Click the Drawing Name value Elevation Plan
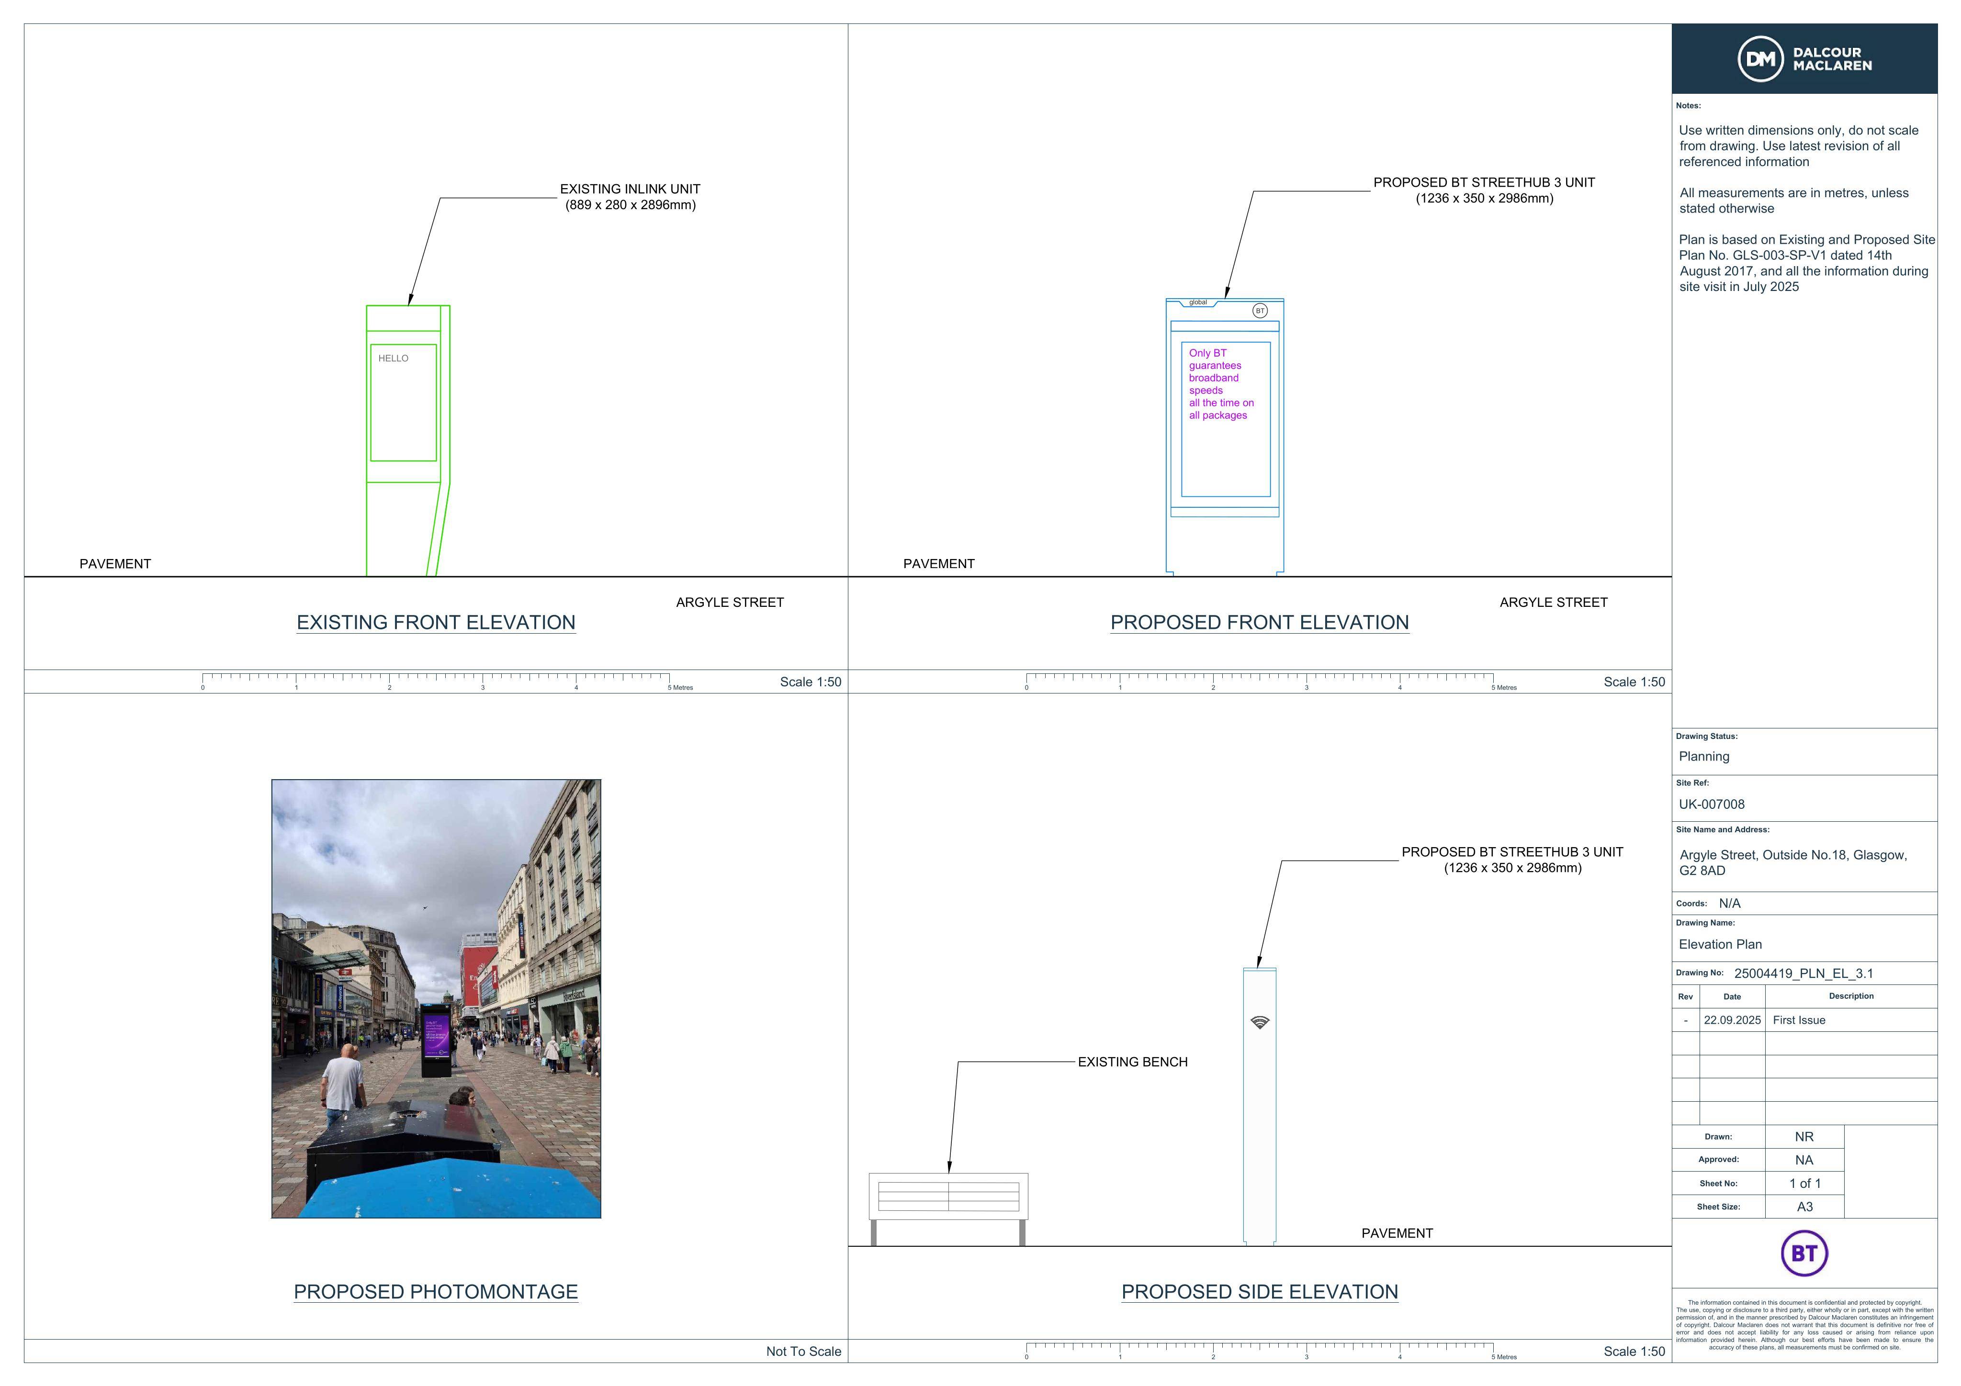The width and height of the screenshot is (1961, 1386). point(1720,944)
